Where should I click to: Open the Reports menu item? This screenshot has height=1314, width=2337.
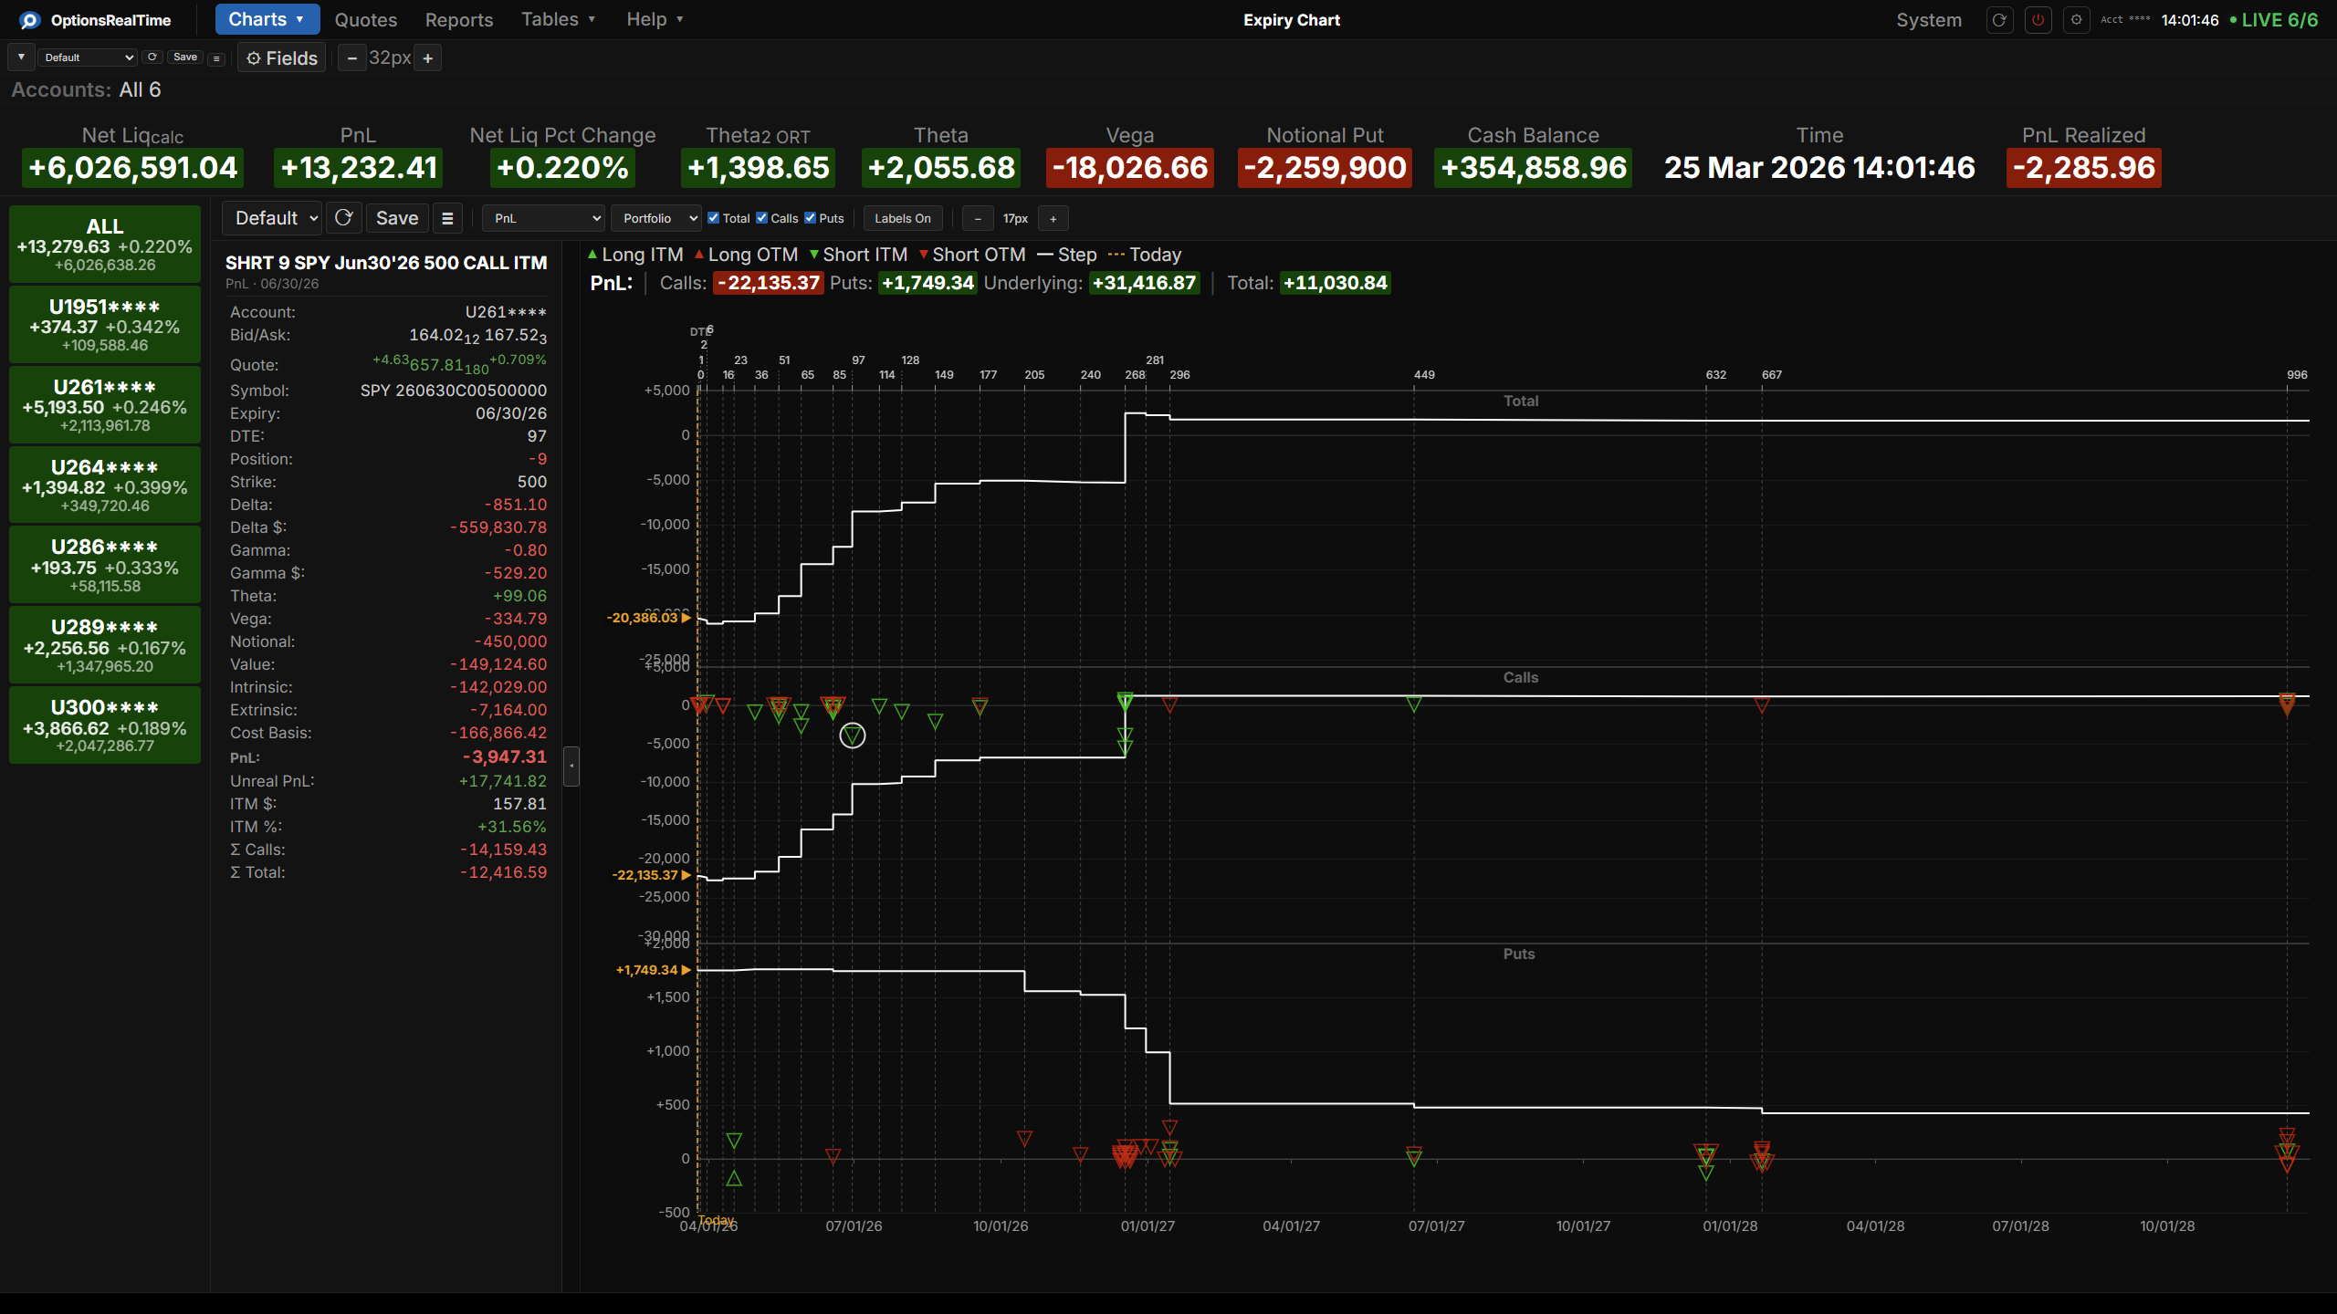coord(458,20)
